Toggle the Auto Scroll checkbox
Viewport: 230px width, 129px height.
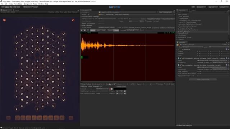click(x=115, y=84)
